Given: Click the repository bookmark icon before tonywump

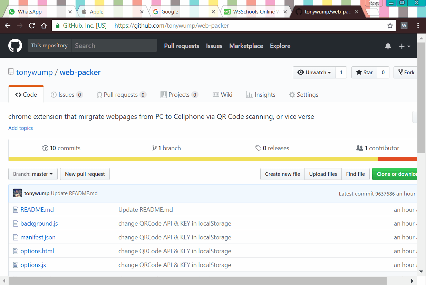Looking at the screenshot, I should (10, 72).
